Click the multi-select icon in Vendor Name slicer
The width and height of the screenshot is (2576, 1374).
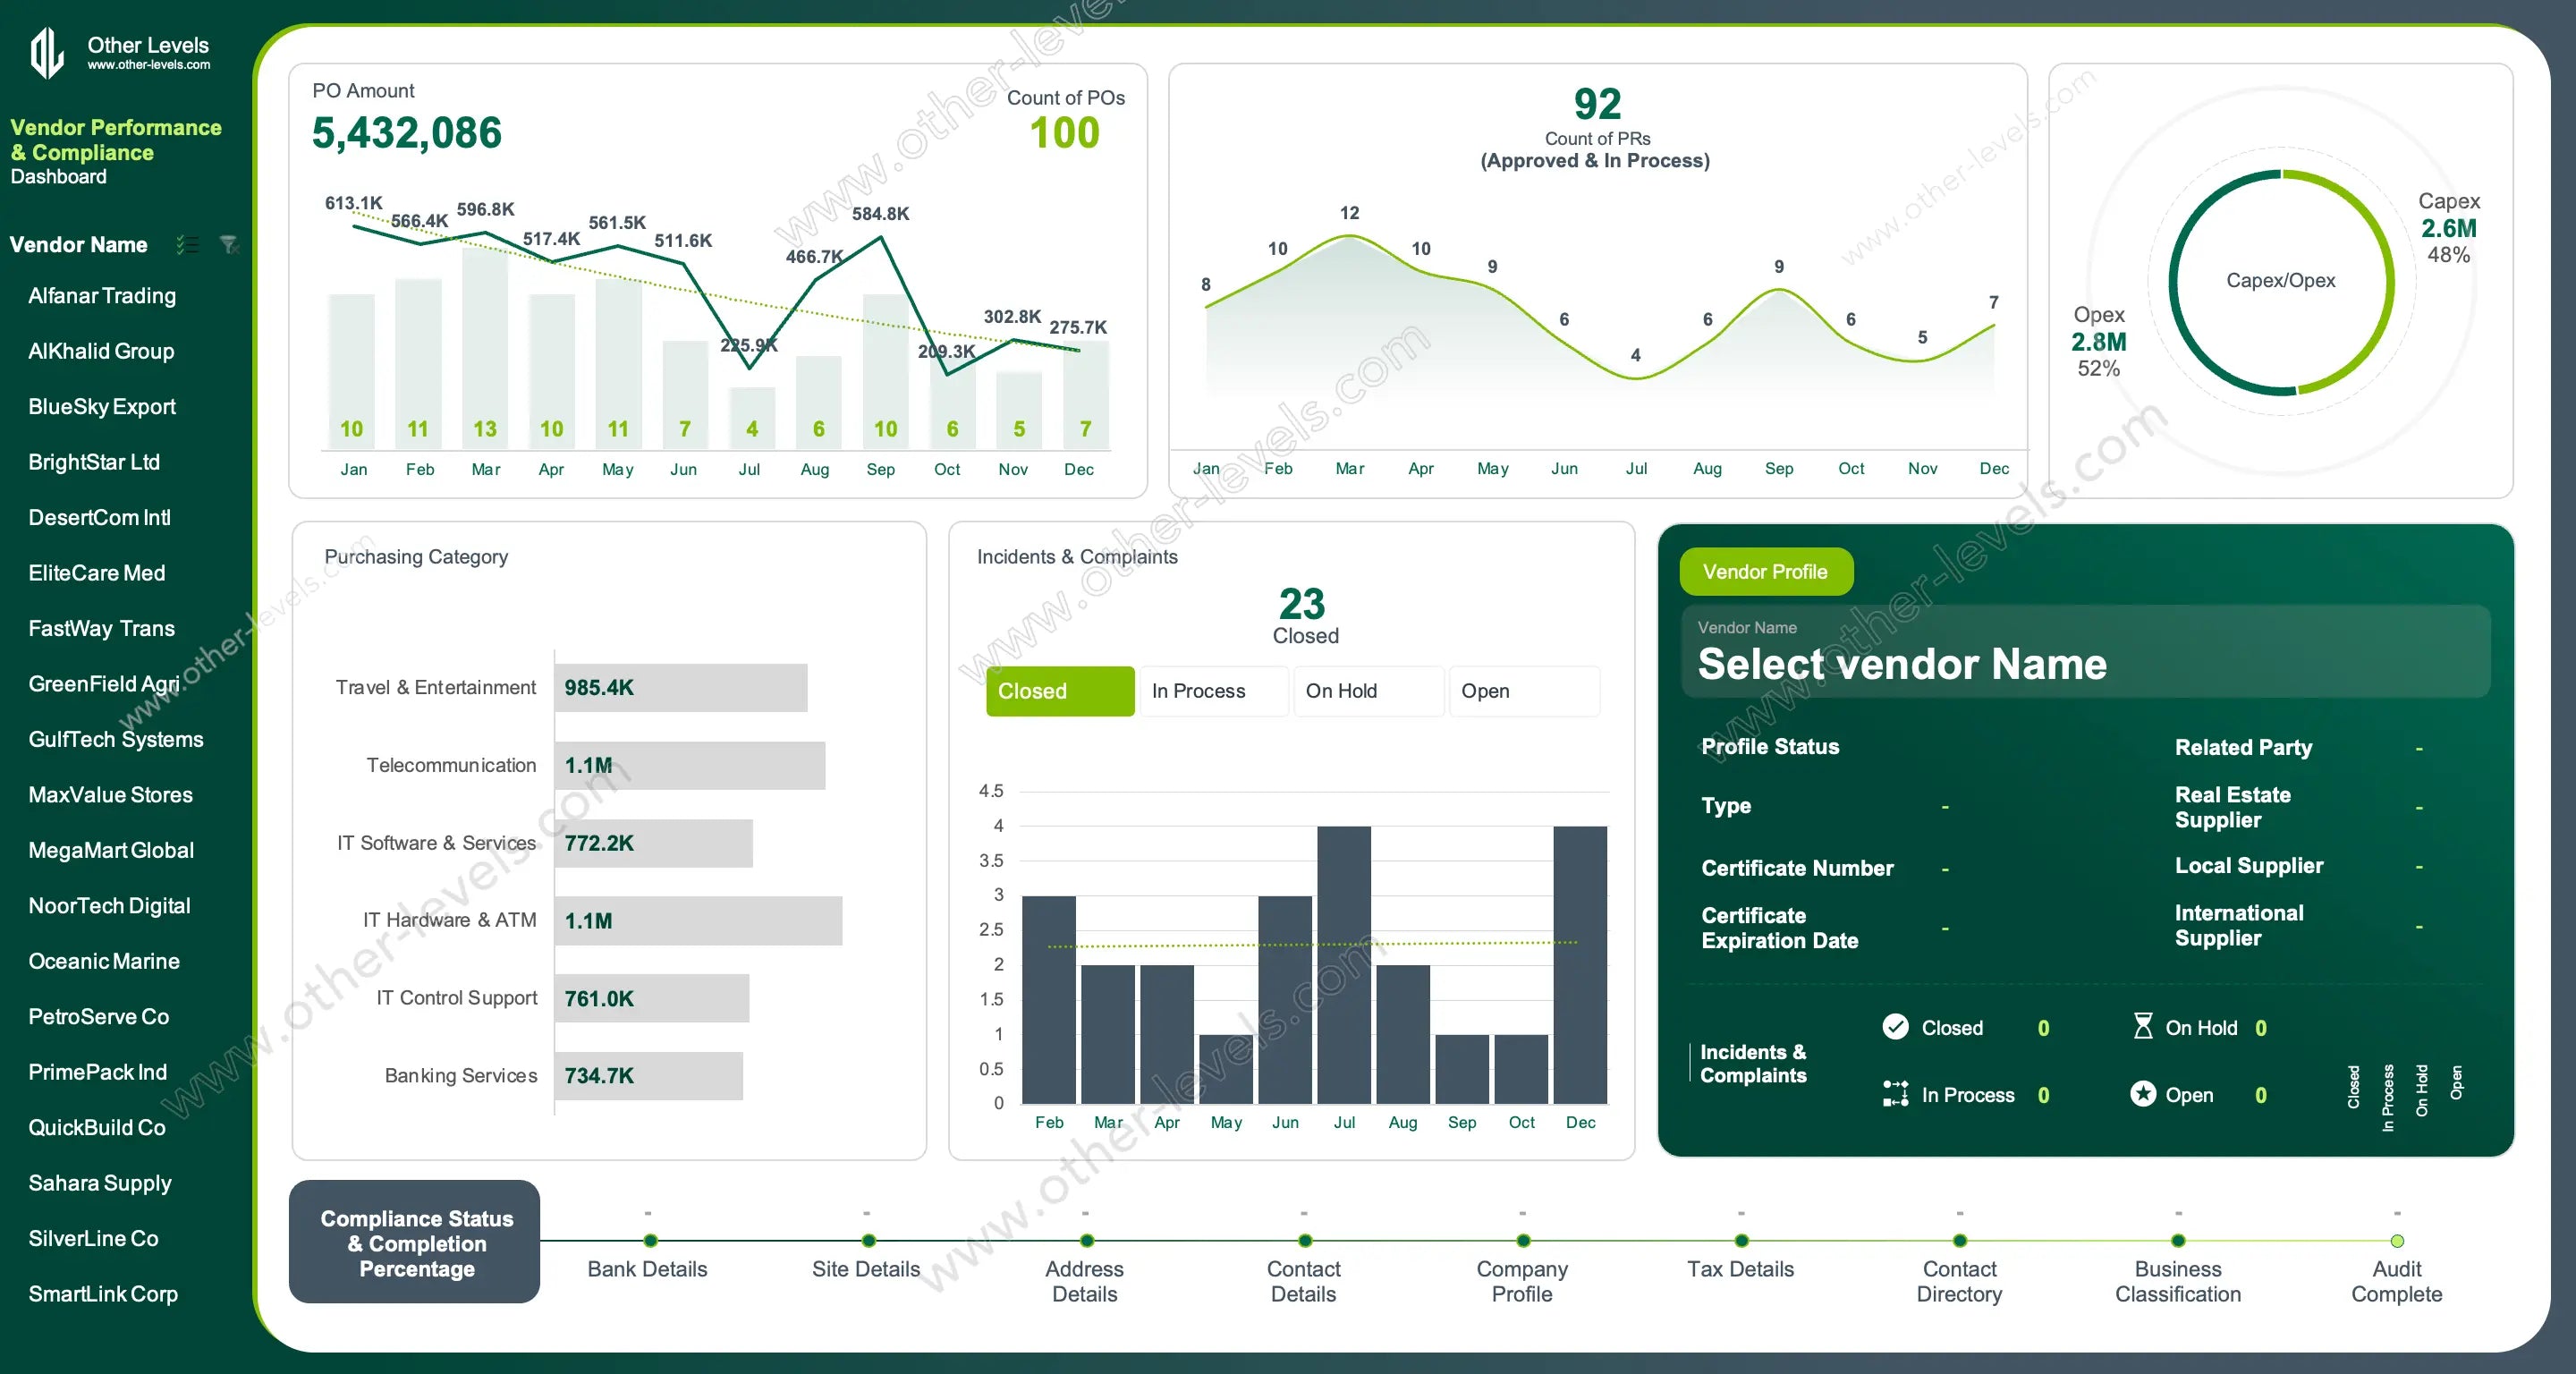point(187,244)
